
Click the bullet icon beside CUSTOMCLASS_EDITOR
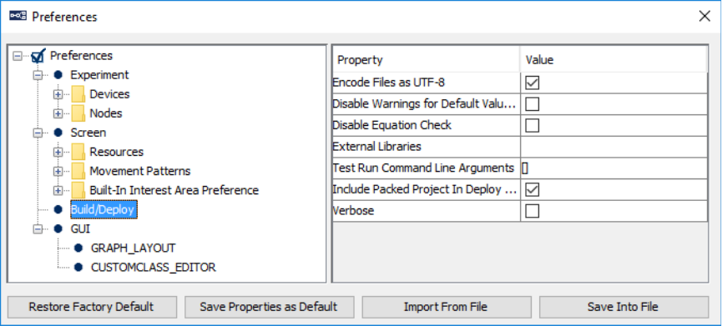[x=78, y=267]
